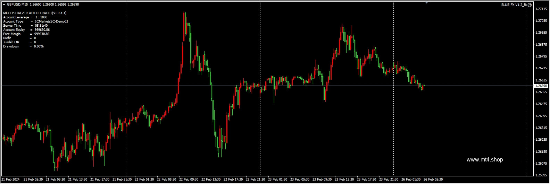
Task: Click price axis label 1.26235
Action: [x=542, y=140]
